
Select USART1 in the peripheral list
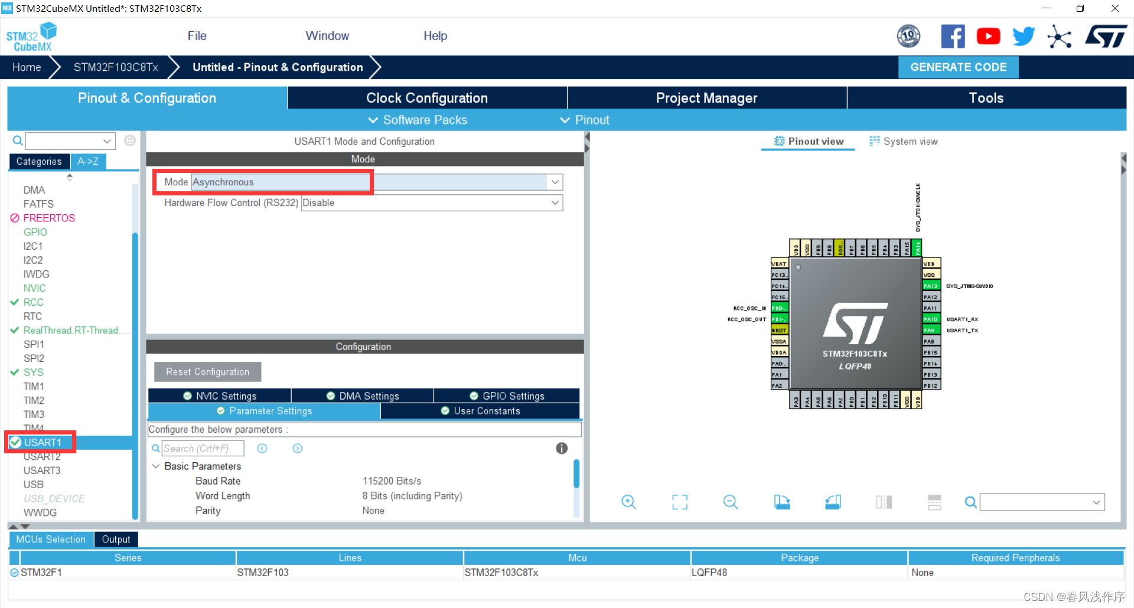point(42,442)
